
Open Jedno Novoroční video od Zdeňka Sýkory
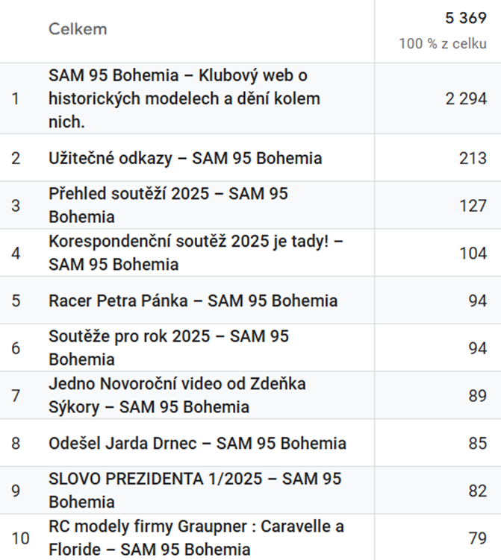pyautogui.click(x=177, y=395)
